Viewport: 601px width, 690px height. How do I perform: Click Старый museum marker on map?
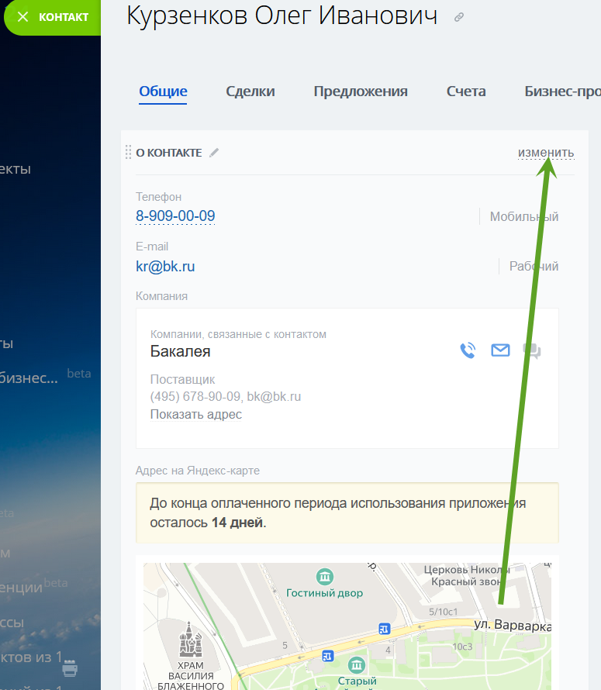356,665
